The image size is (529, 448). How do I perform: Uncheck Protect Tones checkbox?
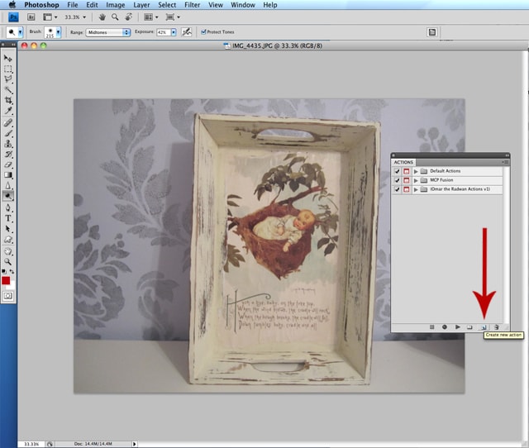pyautogui.click(x=203, y=31)
